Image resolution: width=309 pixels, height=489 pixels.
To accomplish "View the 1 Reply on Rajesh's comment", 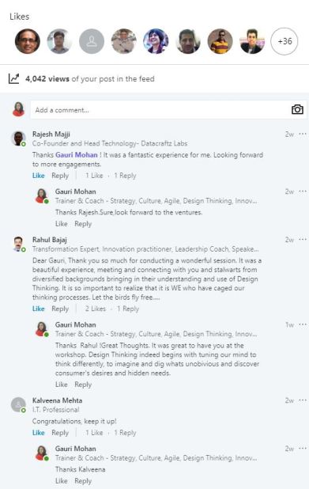I will [125, 176].
